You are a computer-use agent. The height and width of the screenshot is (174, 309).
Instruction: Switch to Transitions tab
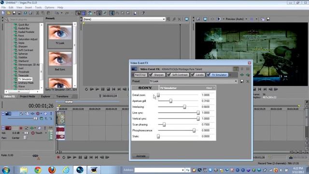62,97
